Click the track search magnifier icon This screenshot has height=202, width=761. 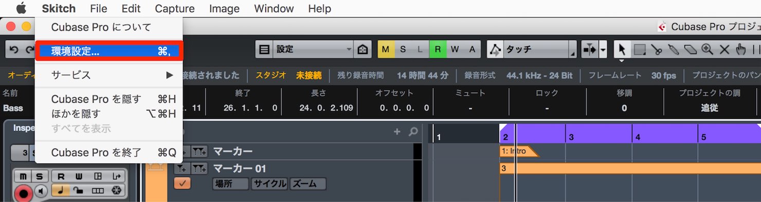[x=413, y=132]
